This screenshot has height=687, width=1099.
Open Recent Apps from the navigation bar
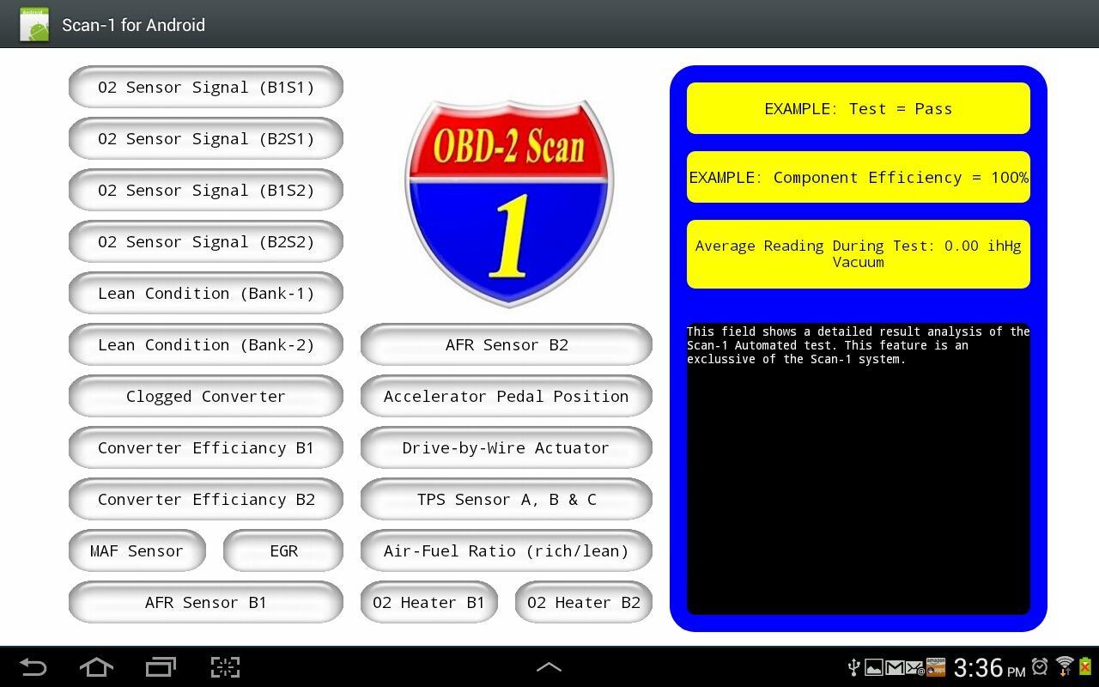pos(161,667)
